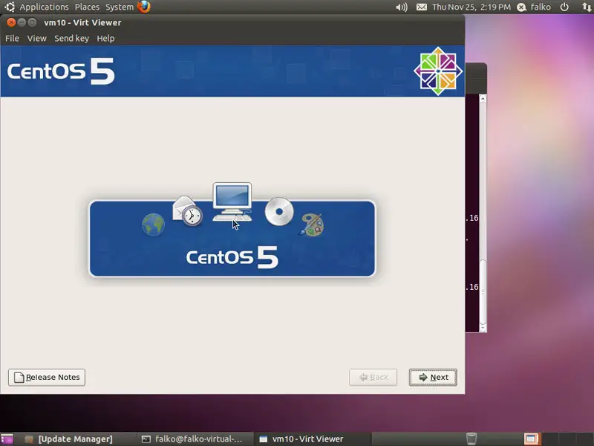The width and height of the screenshot is (594, 446).
Task: Click the greyed-out Back button
Action: [373, 378]
